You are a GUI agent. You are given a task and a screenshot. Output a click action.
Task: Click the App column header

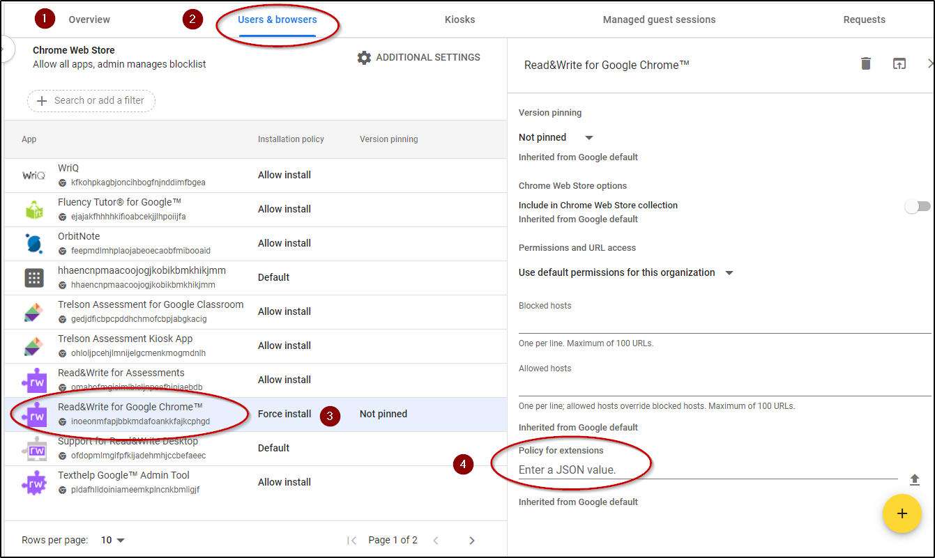tap(29, 139)
